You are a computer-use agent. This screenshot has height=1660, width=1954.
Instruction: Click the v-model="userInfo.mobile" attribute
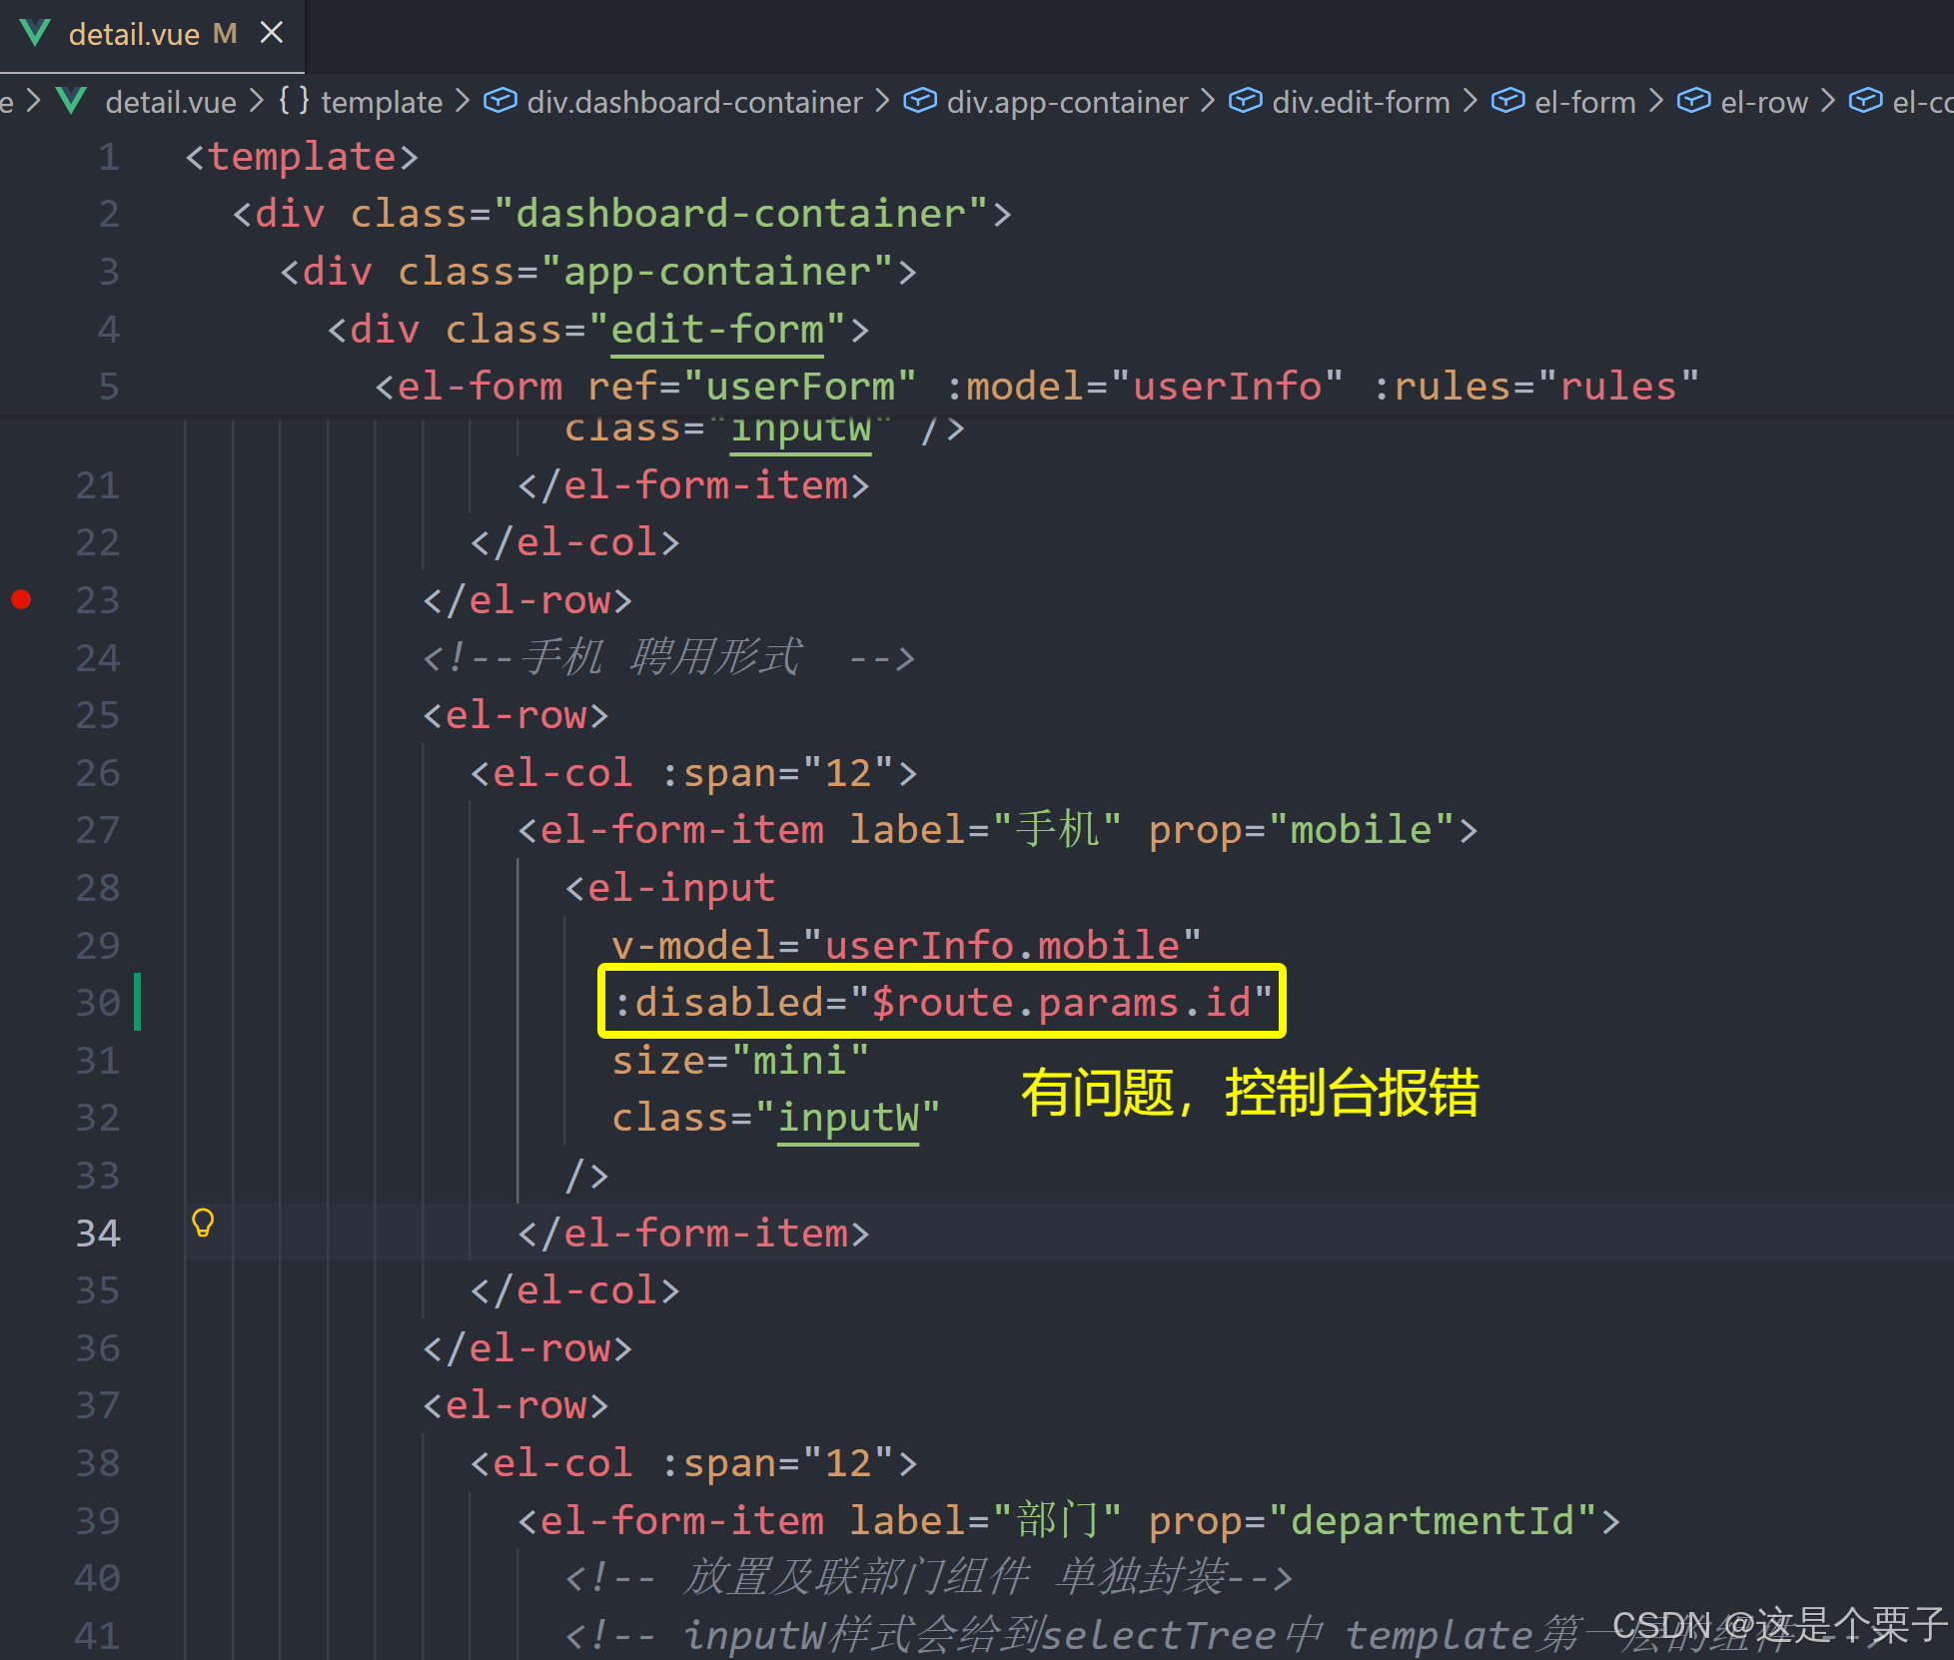tap(906, 945)
